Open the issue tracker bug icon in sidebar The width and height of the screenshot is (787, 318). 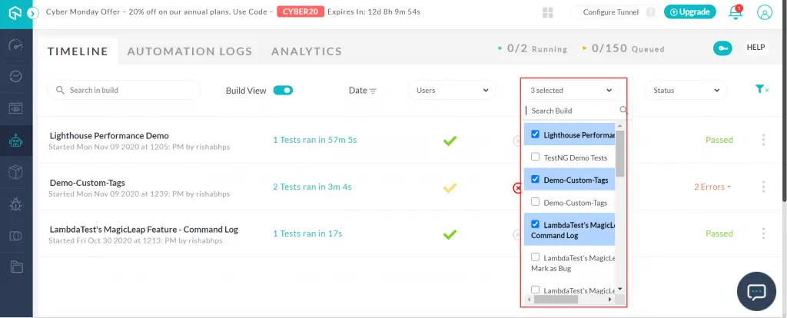click(15, 204)
